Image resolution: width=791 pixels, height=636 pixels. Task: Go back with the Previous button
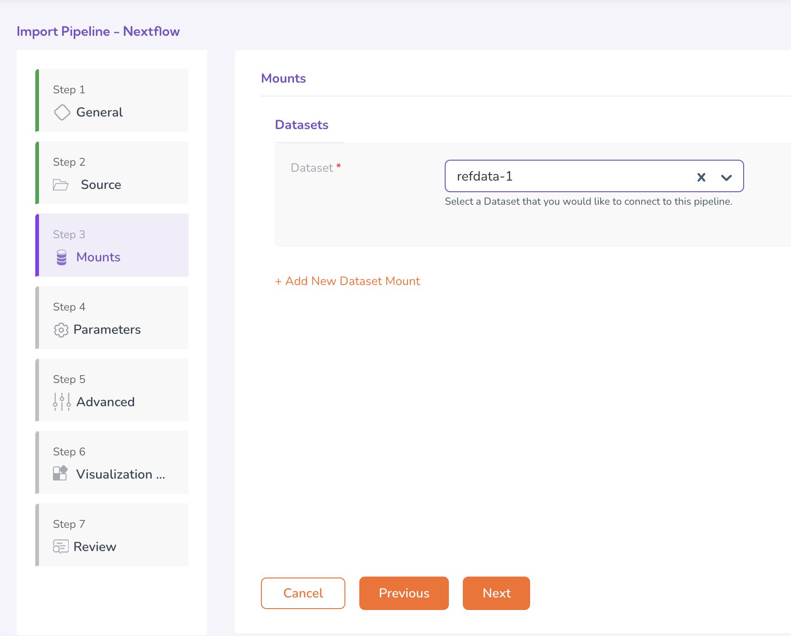404,593
